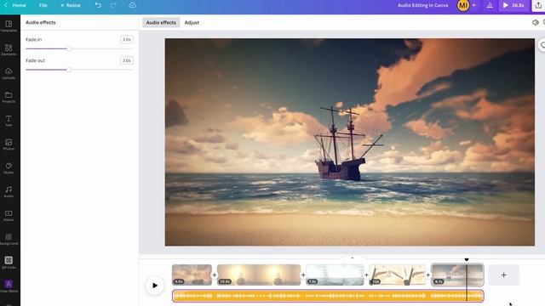Add transition between third and fourth clips
This screenshot has height=306, width=545.
pyautogui.click(x=366, y=275)
